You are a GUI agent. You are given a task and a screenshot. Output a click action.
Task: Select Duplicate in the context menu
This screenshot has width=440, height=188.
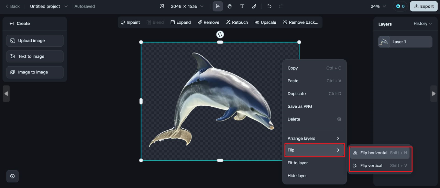(297, 94)
